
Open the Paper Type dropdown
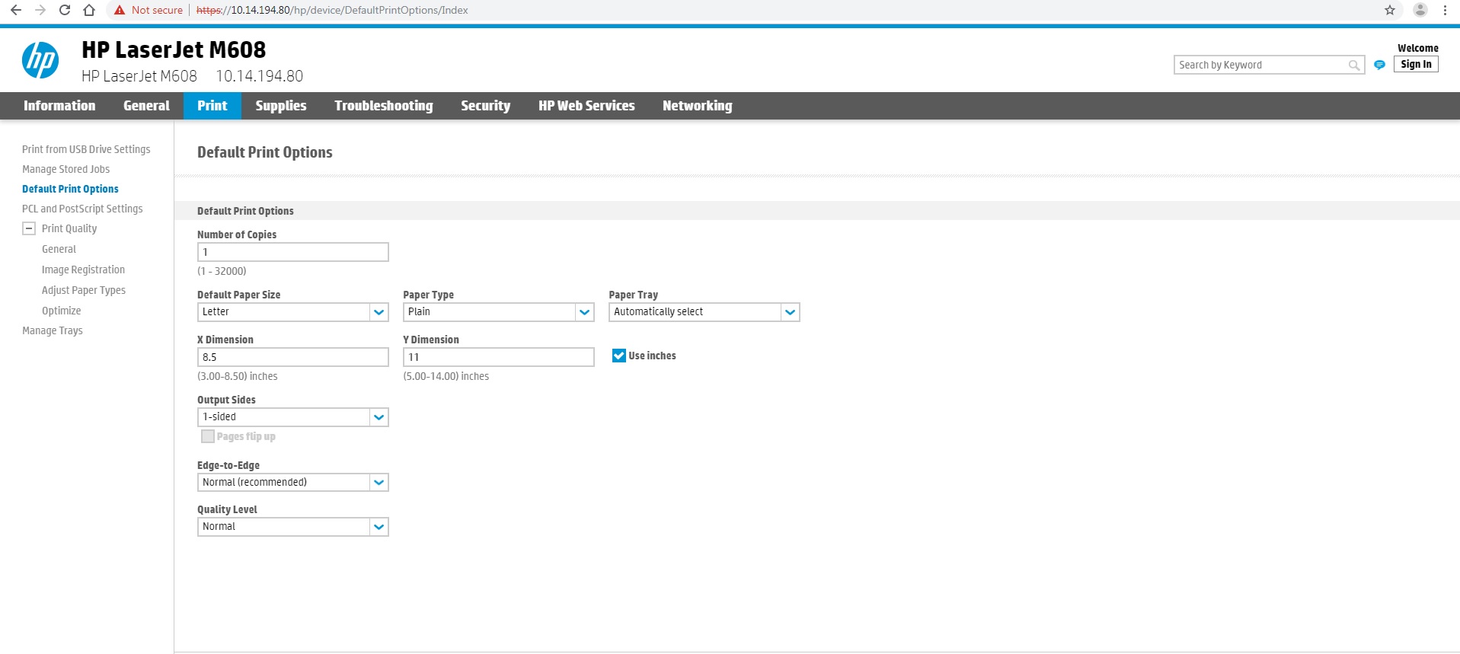pyautogui.click(x=499, y=312)
